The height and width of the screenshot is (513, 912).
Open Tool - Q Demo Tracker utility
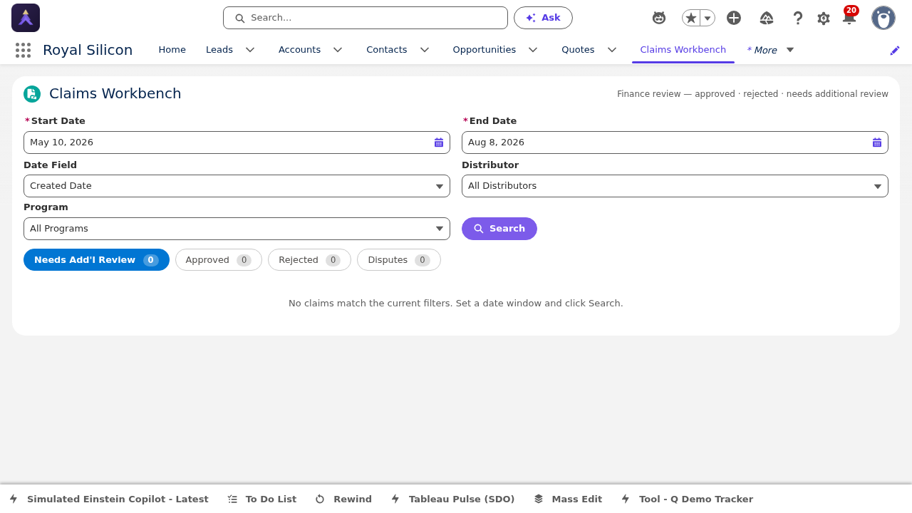click(x=687, y=499)
